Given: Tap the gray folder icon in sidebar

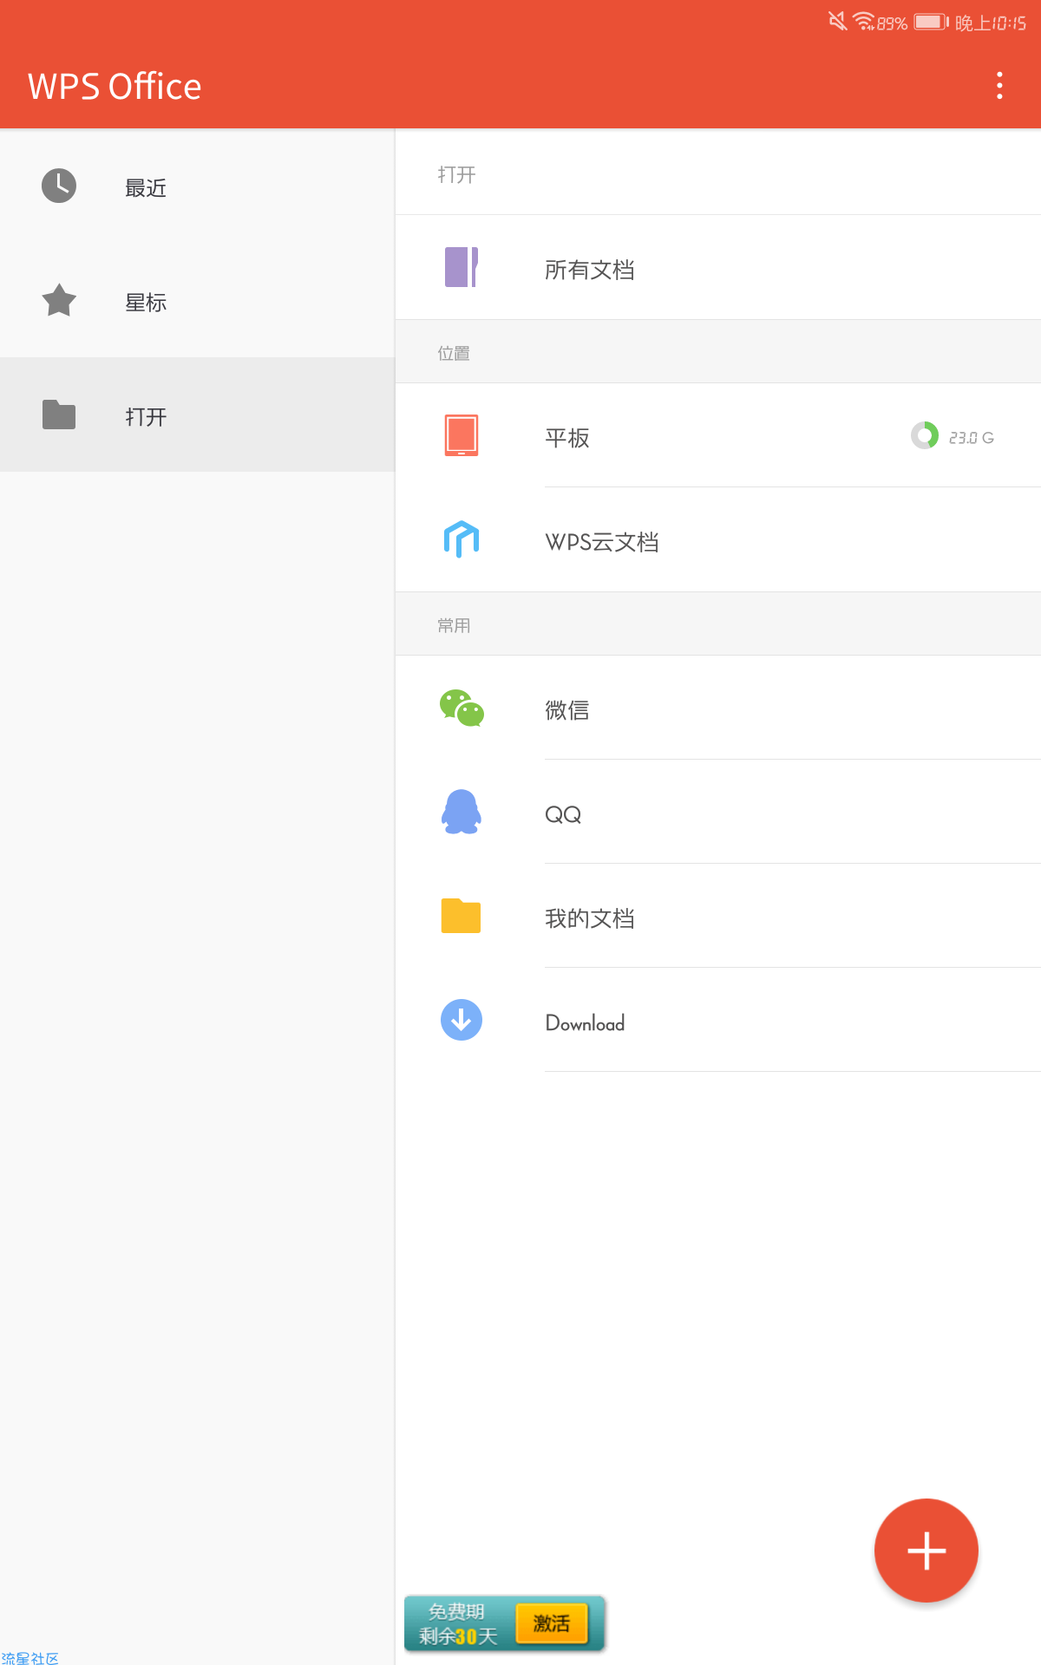Looking at the screenshot, I should pos(59,415).
